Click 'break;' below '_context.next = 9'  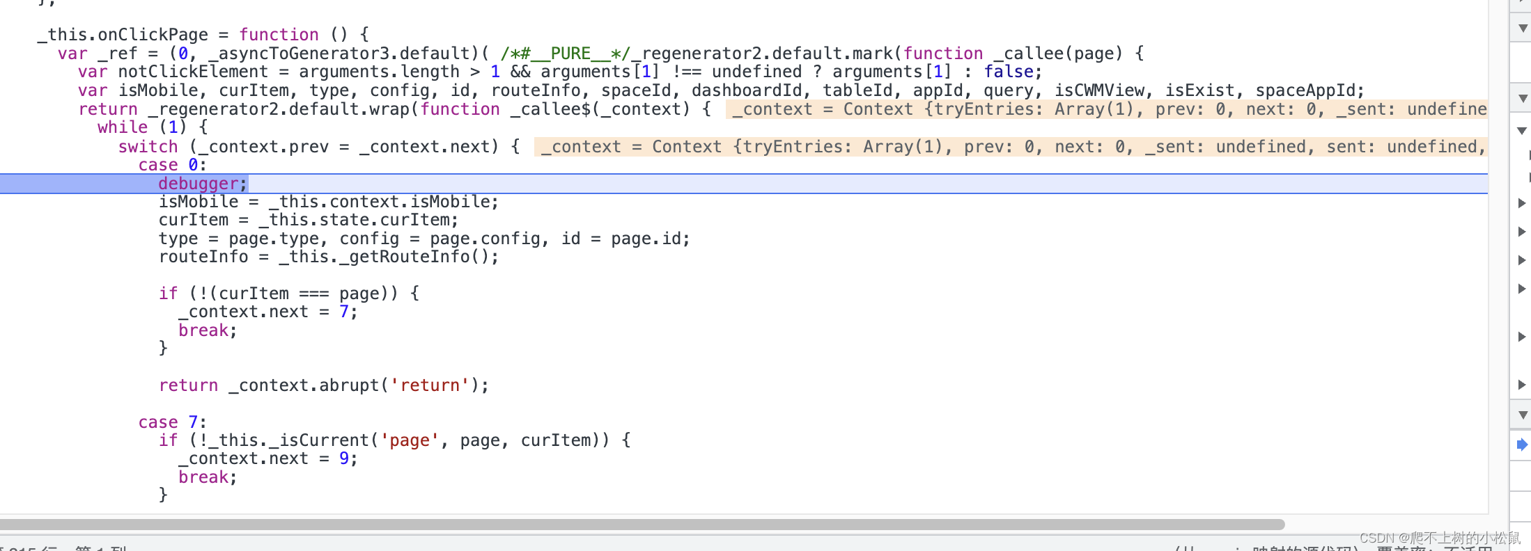[x=208, y=477]
